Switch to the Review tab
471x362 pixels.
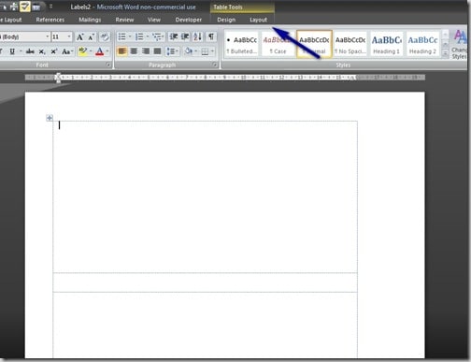(124, 20)
